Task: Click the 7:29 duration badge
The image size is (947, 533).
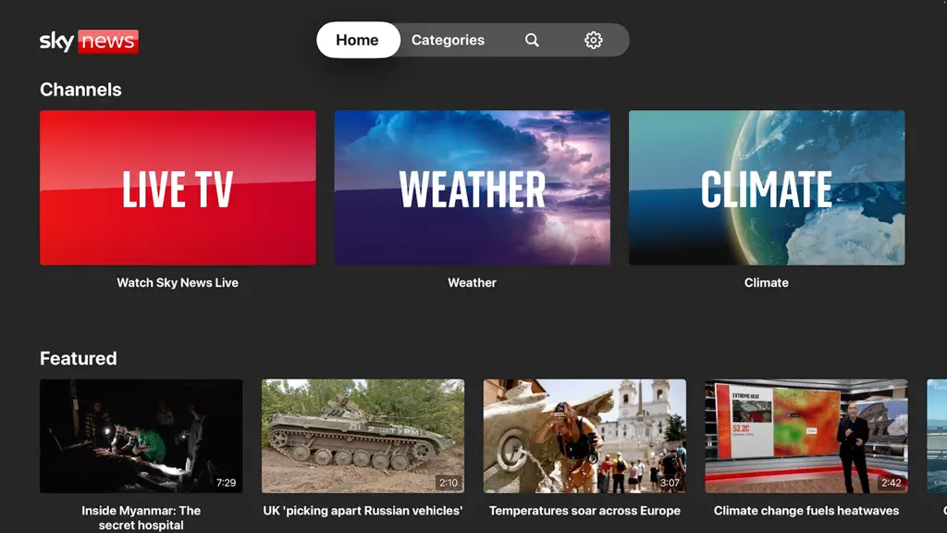Action: [227, 483]
